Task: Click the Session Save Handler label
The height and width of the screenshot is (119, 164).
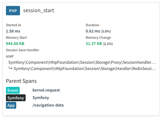Action: click(22, 50)
